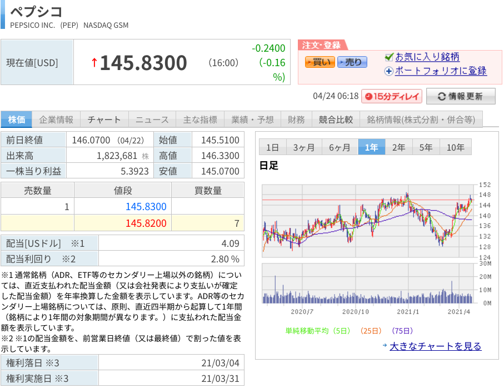504x388 pixels.
Task: Open the ニュース tab
Action: click(152, 120)
